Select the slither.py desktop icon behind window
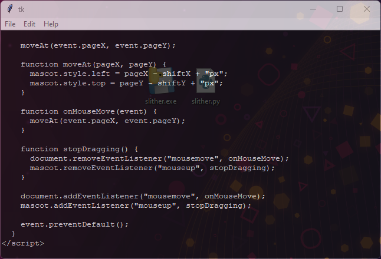The width and height of the screenshot is (381, 259). coord(206,86)
